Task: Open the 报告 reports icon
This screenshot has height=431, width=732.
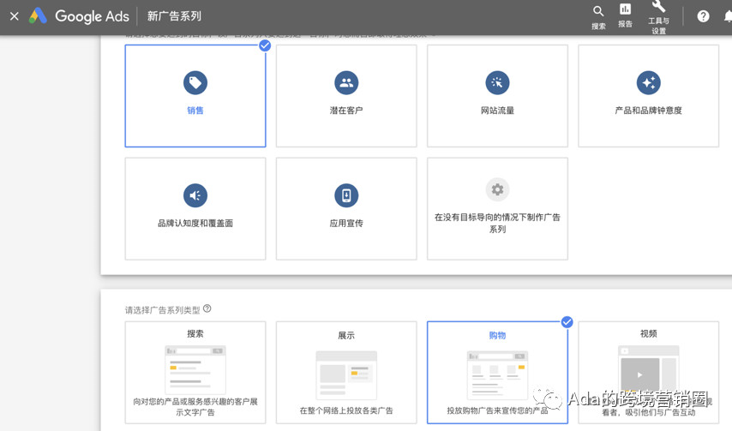Action: point(625,16)
